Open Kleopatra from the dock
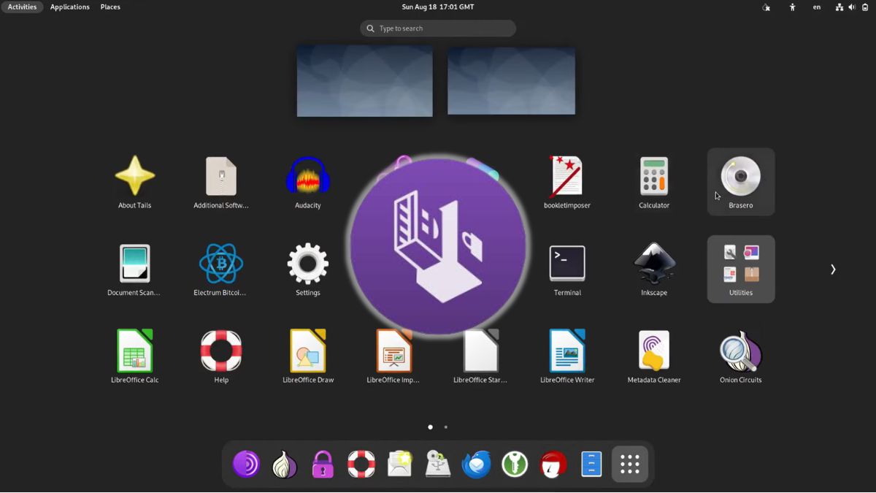This screenshot has height=493, width=876. coord(553,464)
